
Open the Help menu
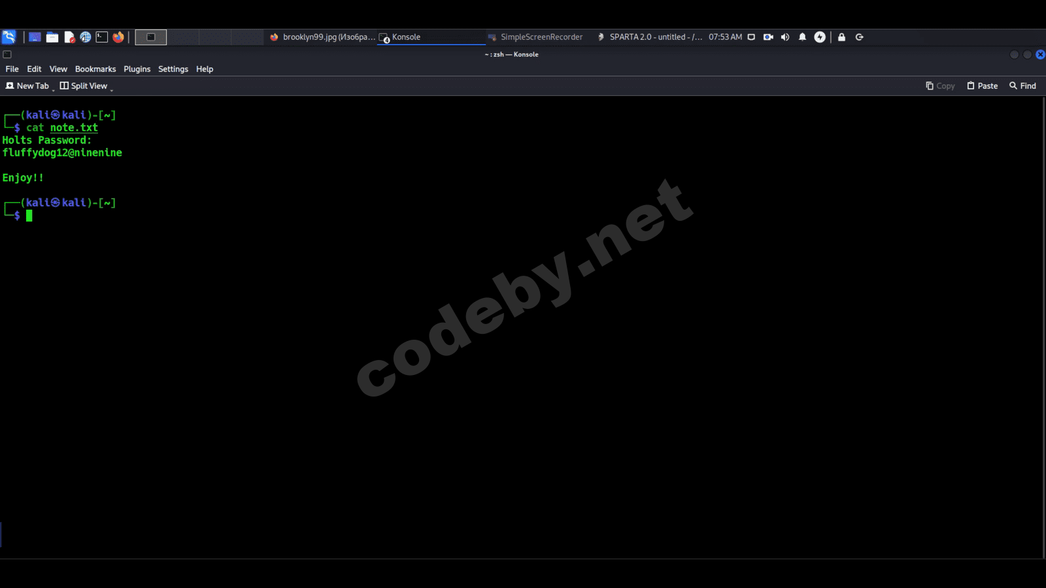[205, 69]
